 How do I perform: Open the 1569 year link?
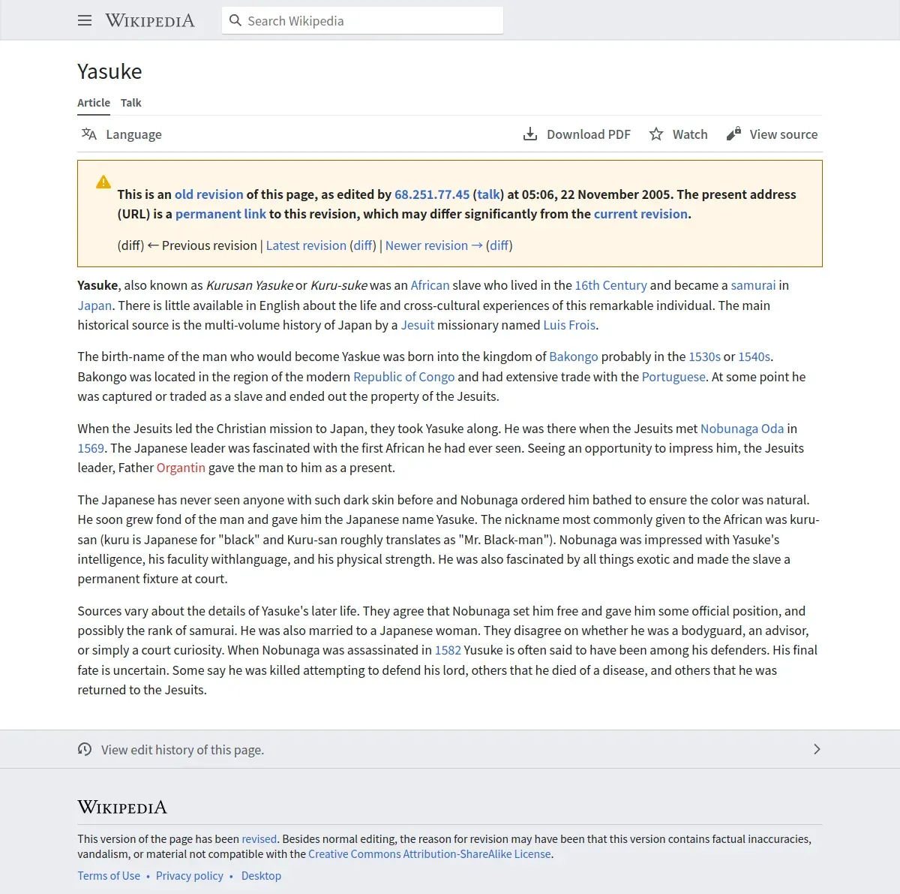(91, 448)
